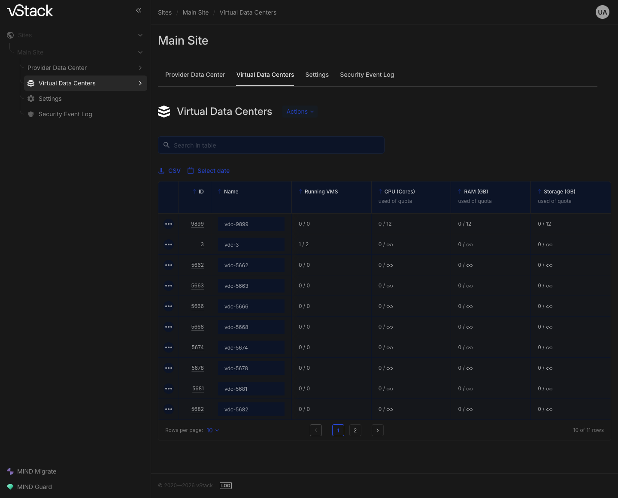
Task: Open the Settings tab
Action: click(317, 75)
